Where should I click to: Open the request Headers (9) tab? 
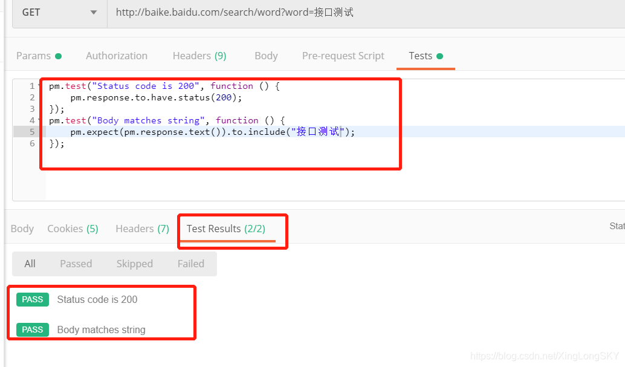tap(199, 56)
